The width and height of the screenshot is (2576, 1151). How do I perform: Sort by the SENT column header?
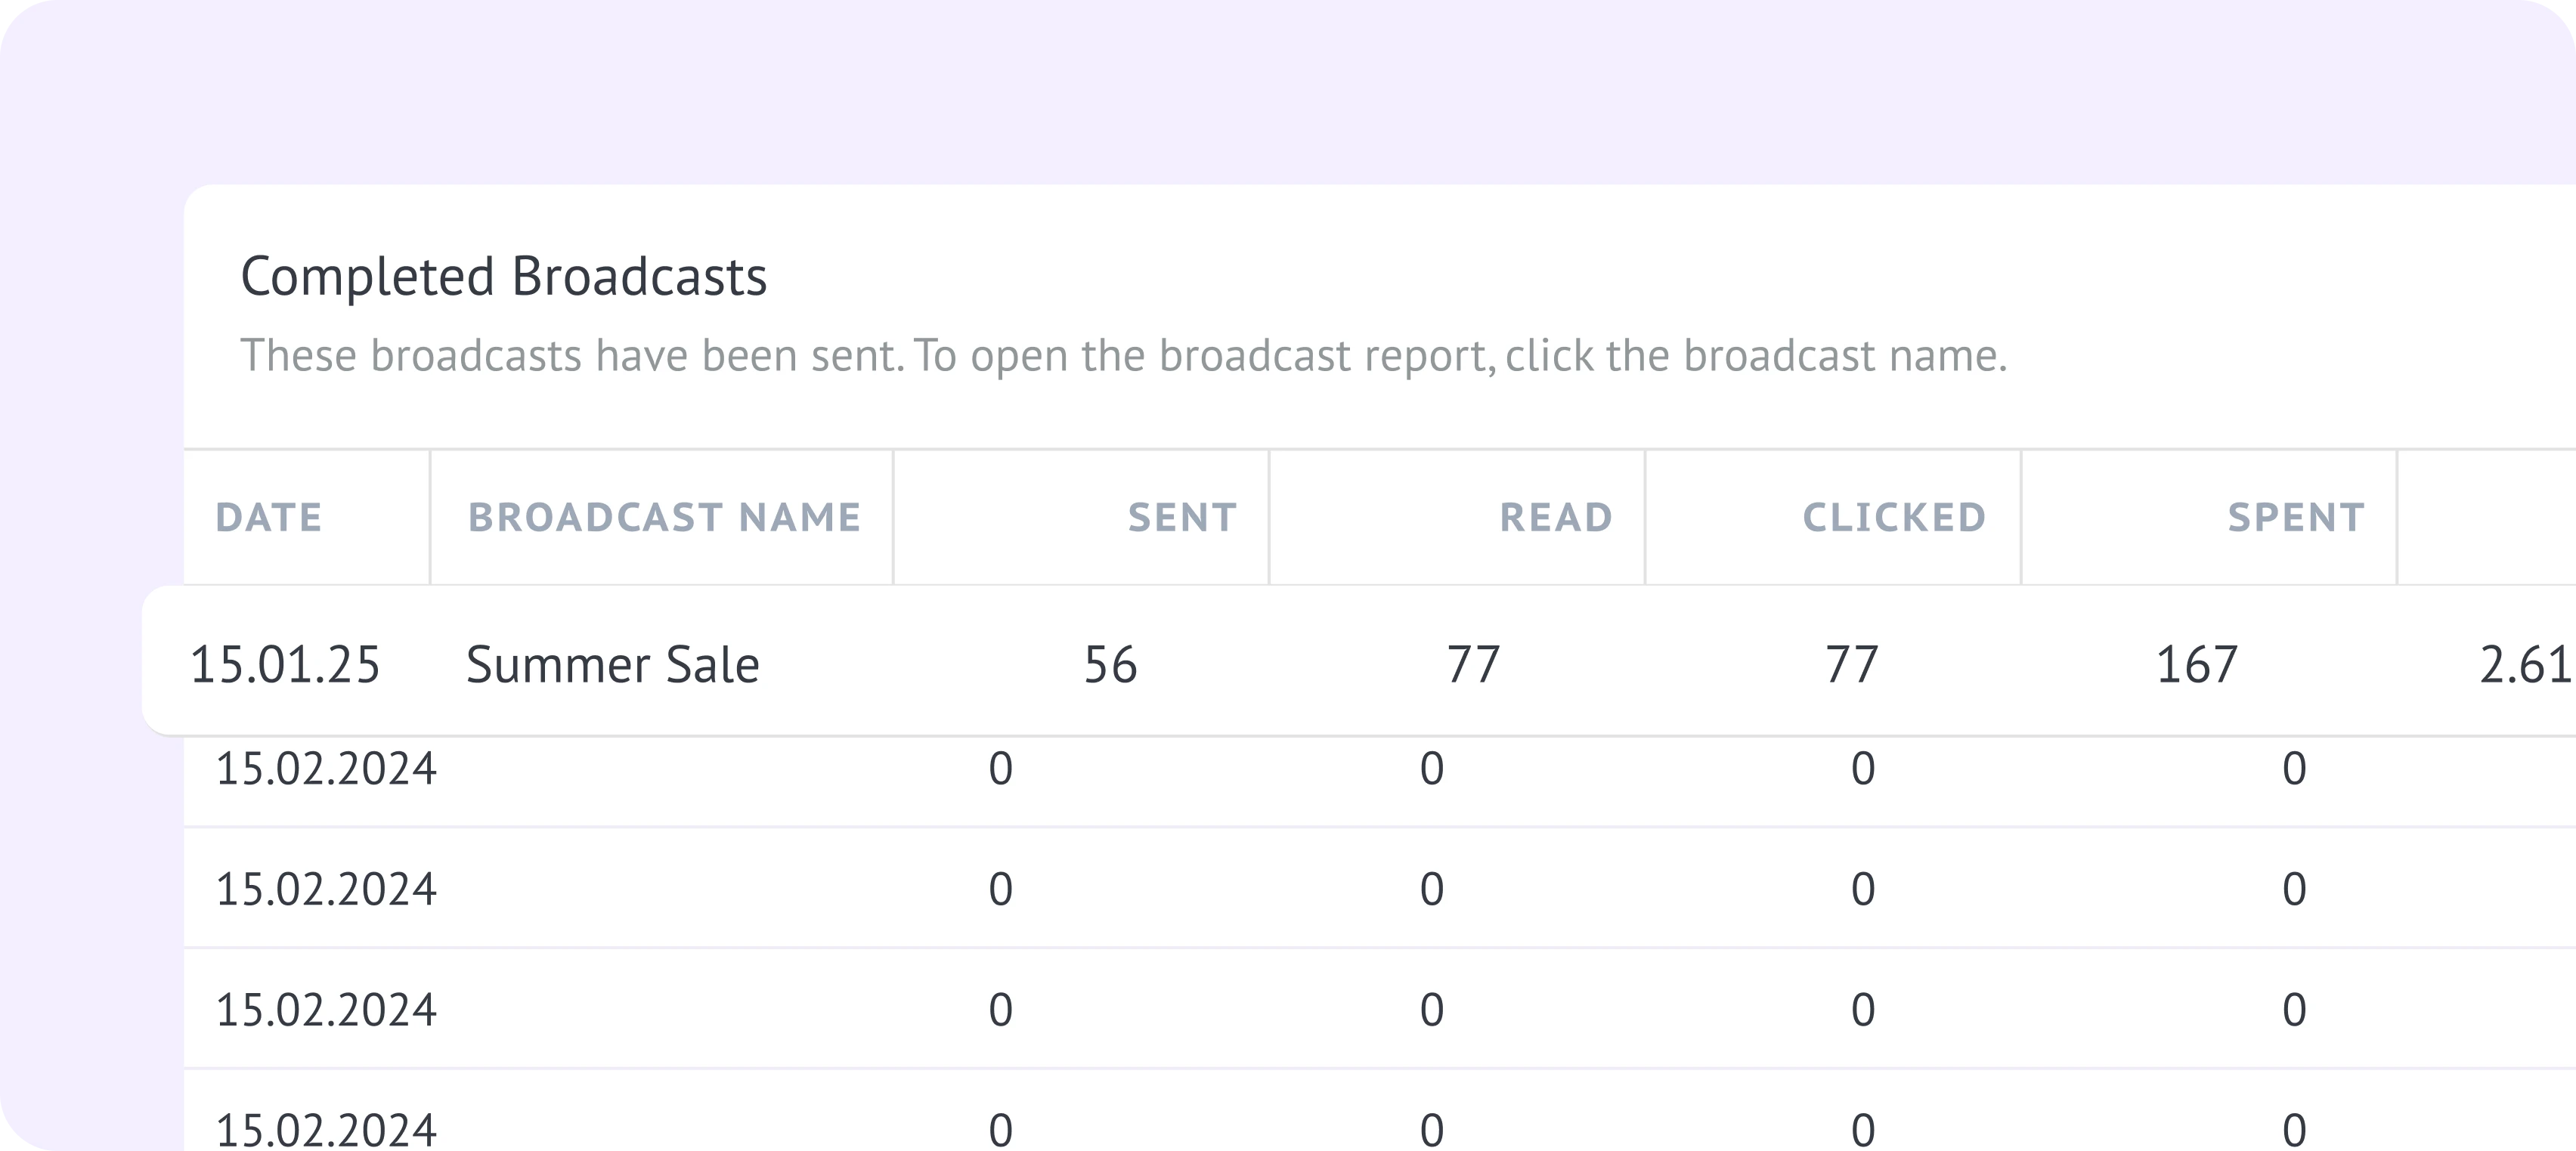[x=1182, y=517]
